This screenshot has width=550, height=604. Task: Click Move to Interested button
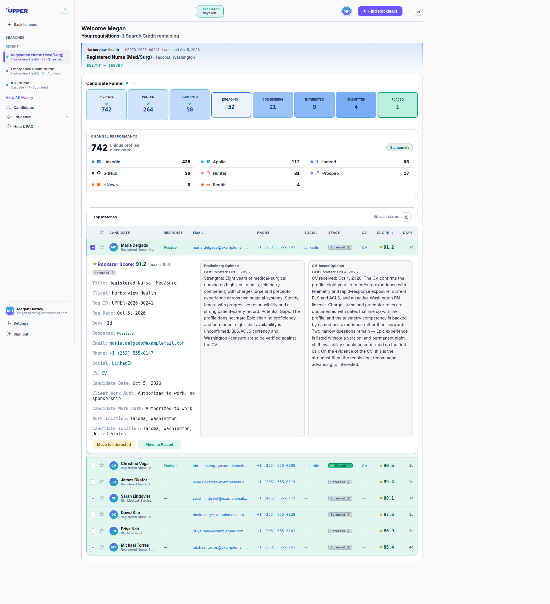114,445
